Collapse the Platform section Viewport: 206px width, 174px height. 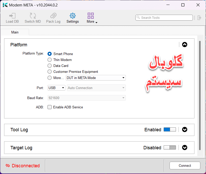click(185, 45)
